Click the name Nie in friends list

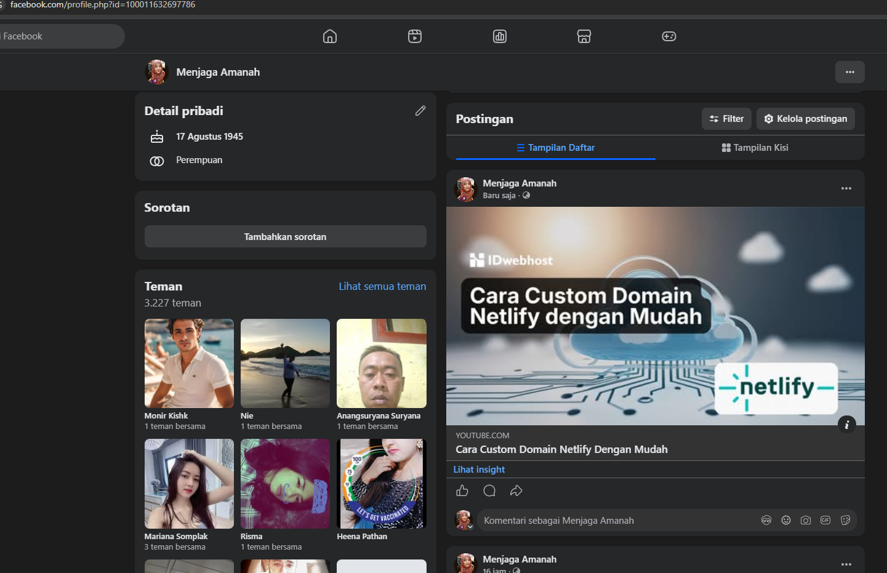[x=247, y=416]
